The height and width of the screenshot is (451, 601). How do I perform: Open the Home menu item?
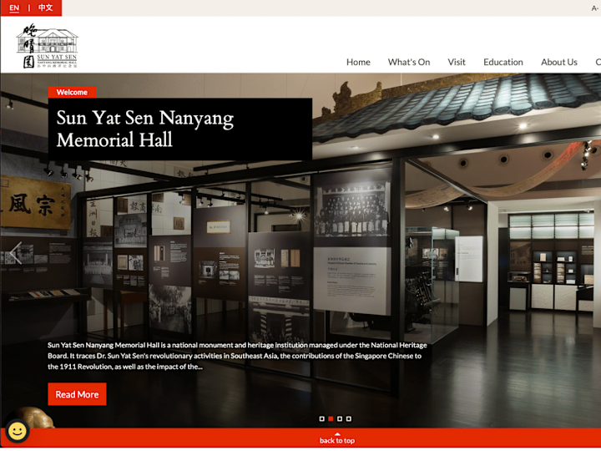[x=358, y=62]
